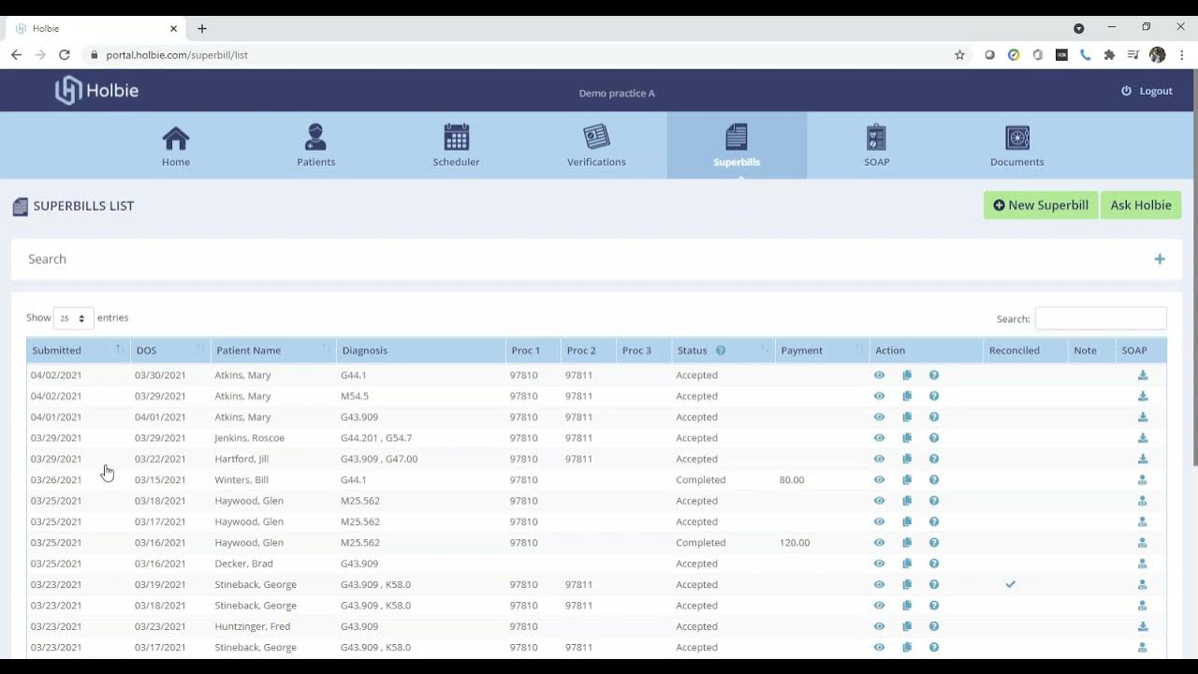Click help icon in Atkins, Mary M54.5 row

[x=934, y=396]
